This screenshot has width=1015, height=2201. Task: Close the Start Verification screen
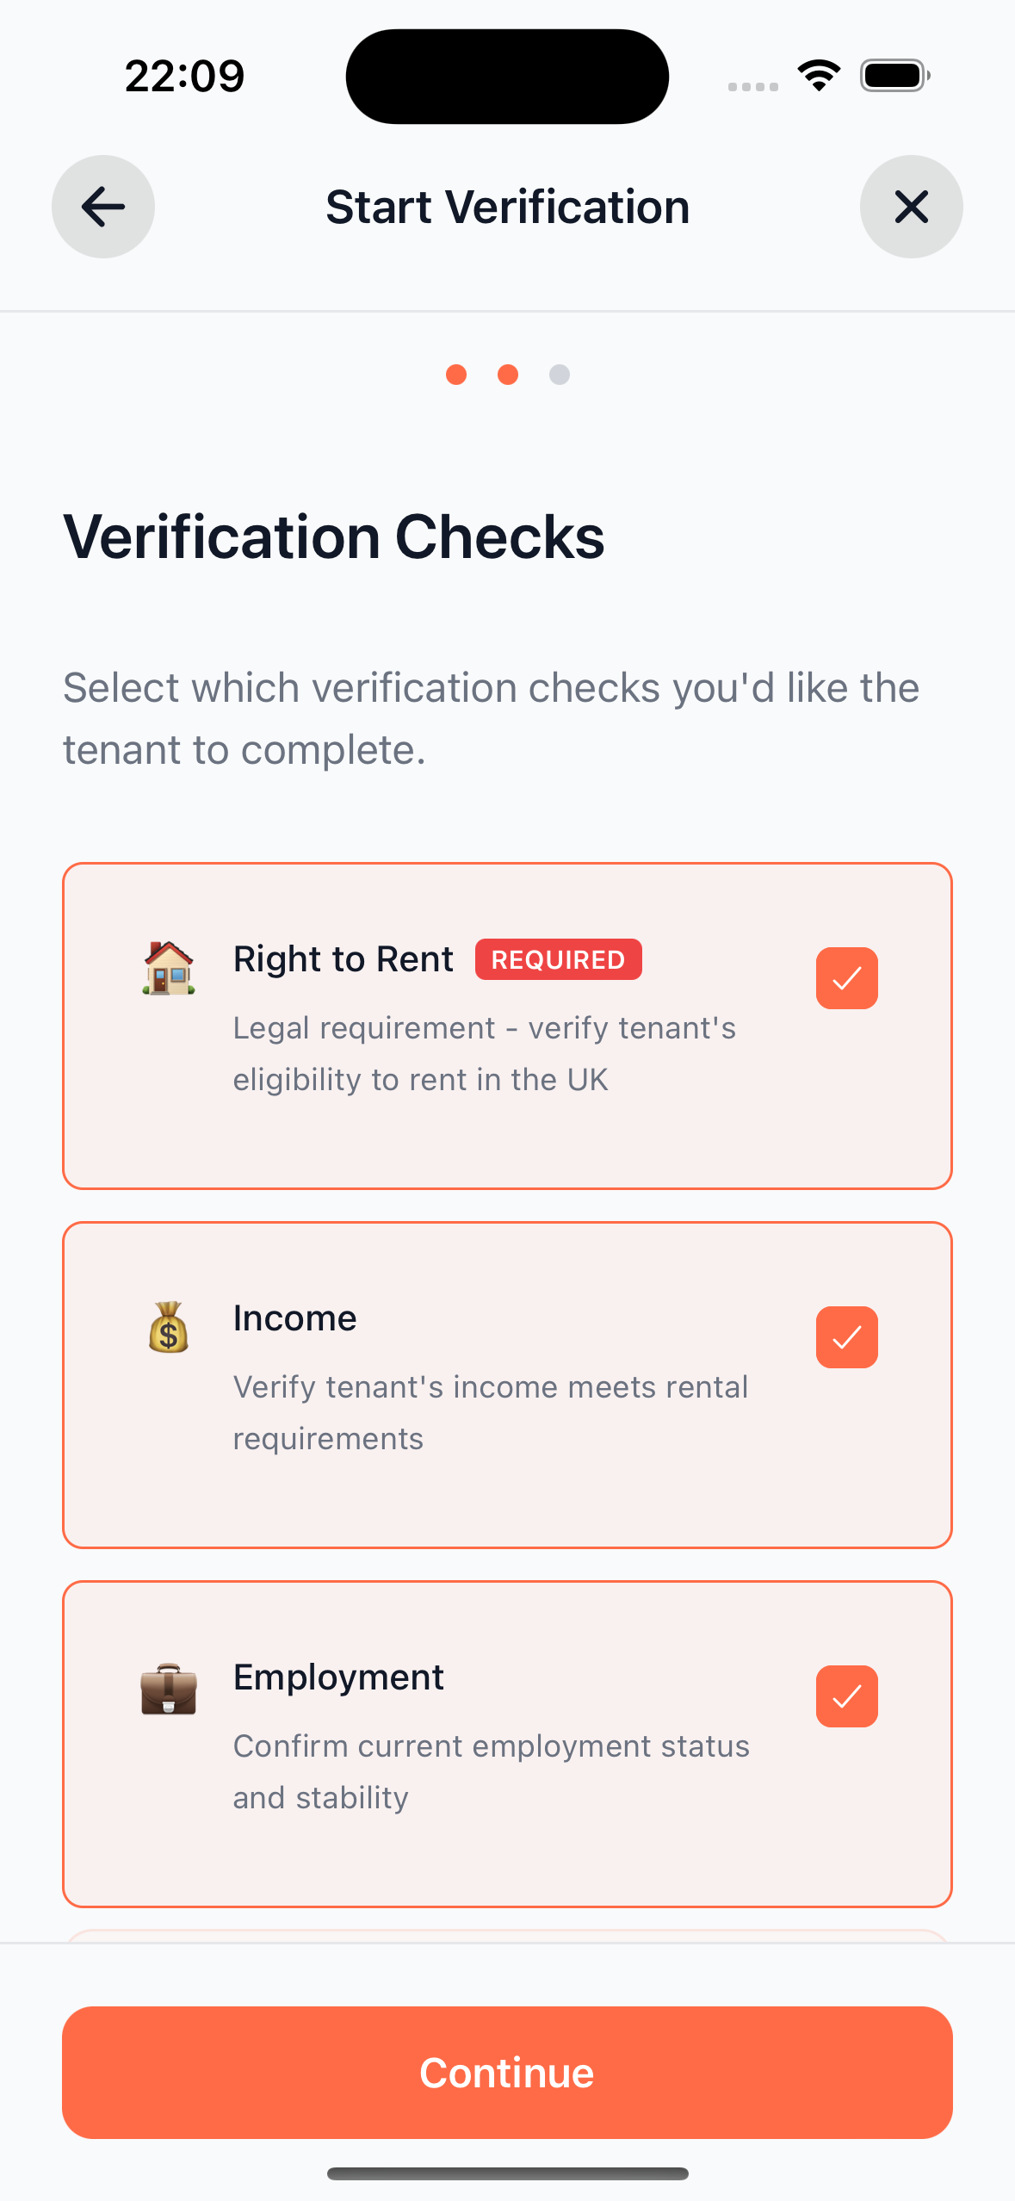(911, 207)
